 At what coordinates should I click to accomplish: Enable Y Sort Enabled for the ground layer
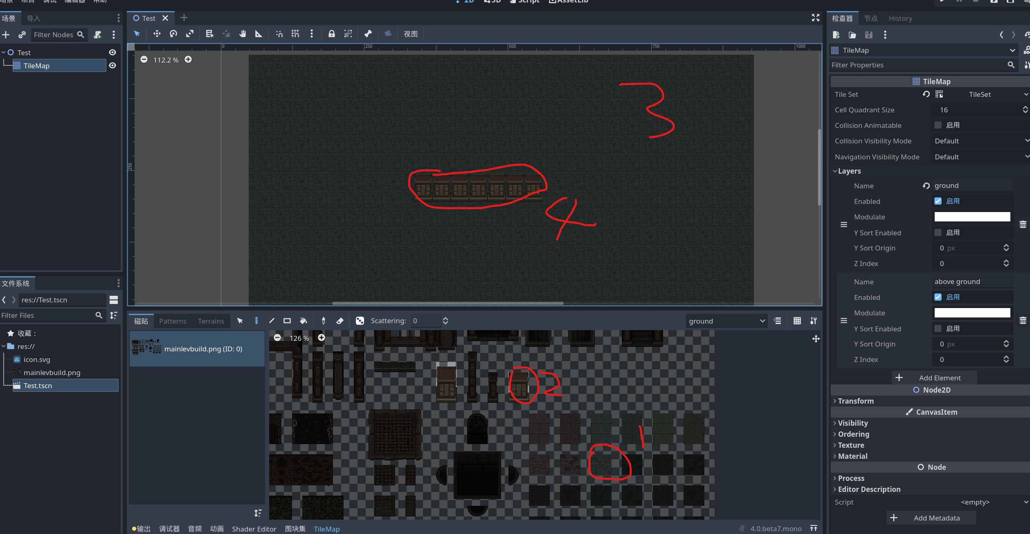[x=939, y=232]
